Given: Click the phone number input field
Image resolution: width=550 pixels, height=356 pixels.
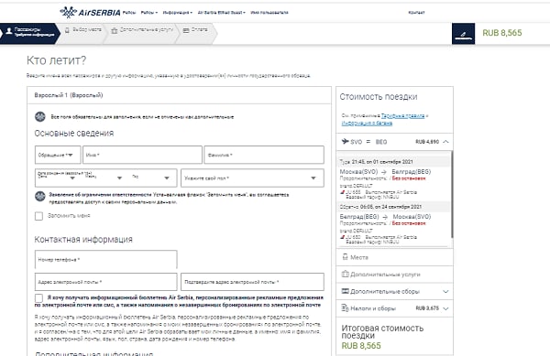Looking at the screenshot, I should click(106, 259).
